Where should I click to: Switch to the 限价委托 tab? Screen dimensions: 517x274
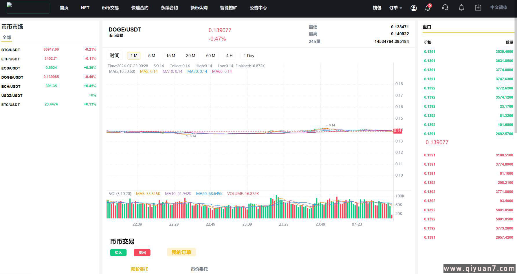pyautogui.click(x=140, y=269)
